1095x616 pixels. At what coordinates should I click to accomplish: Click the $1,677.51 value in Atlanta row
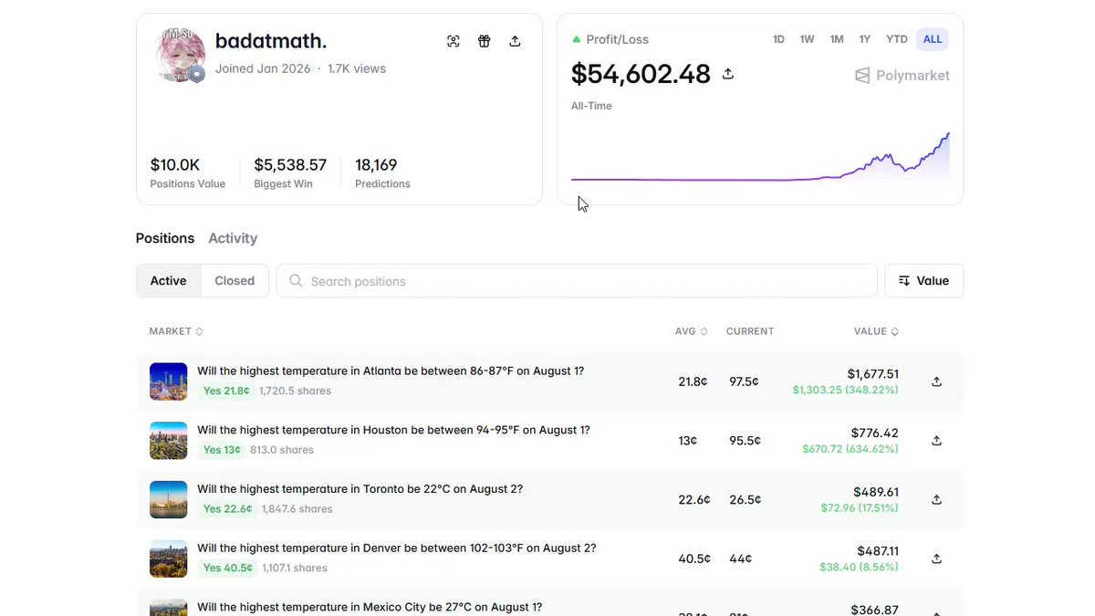[873, 374]
